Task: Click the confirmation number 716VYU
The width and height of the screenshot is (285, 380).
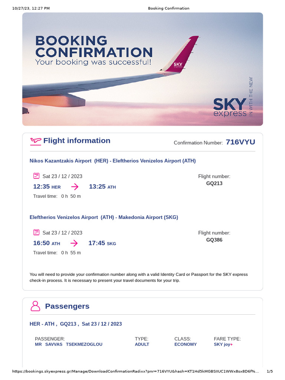Action: click(240, 142)
